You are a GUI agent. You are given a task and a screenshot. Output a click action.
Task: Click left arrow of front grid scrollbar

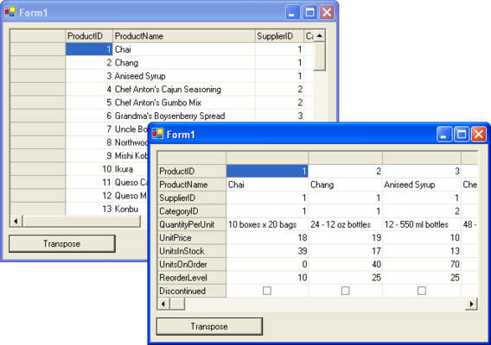click(163, 304)
